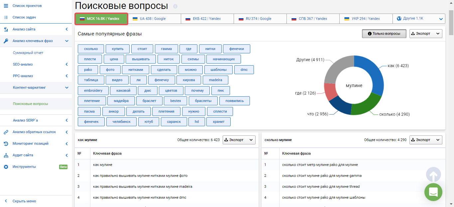
Task: Open the hamburger menu icon beside Список проектов
Action: [6, 6]
